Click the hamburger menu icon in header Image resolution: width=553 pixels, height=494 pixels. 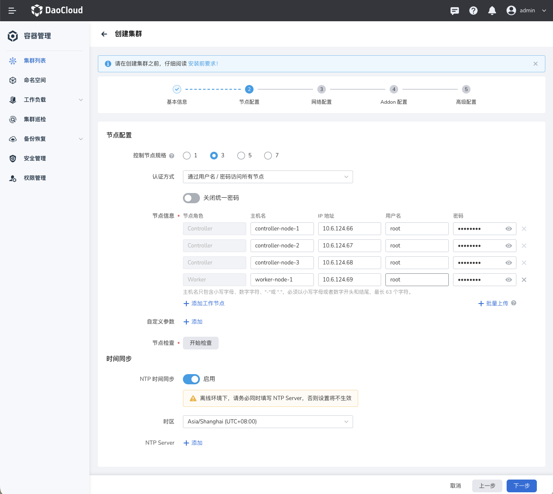coord(12,11)
